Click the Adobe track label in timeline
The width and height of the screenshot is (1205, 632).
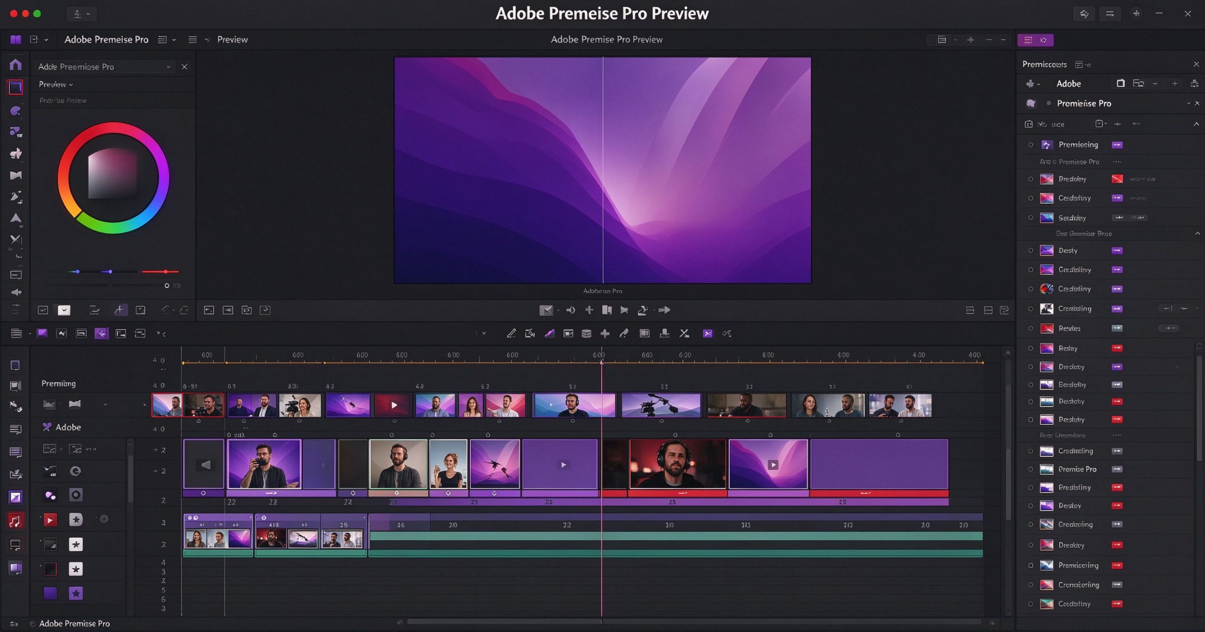[x=68, y=427]
